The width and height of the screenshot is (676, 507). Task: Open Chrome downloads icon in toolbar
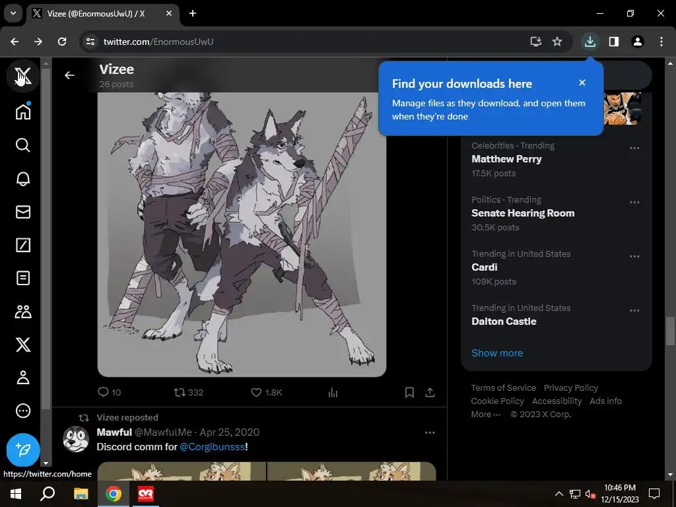[590, 42]
